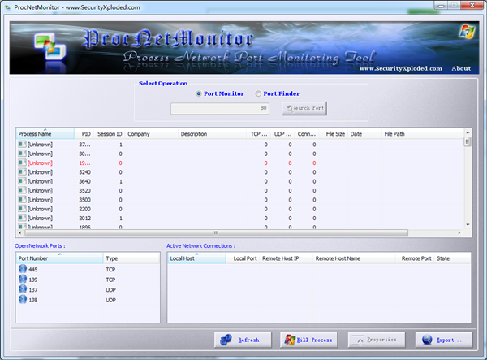Click globe icon for port 138
487x360 pixels.
pyautogui.click(x=23, y=299)
